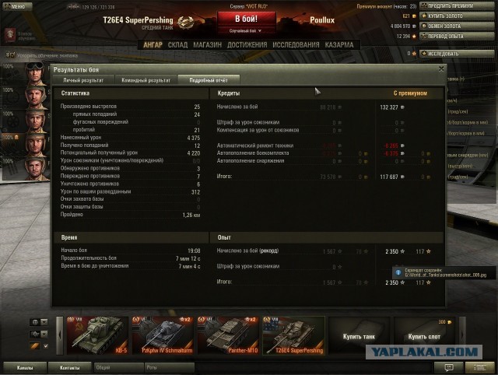
Task: Open the Исследования tab
Action: pyautogui.click(x=296, y=45)
